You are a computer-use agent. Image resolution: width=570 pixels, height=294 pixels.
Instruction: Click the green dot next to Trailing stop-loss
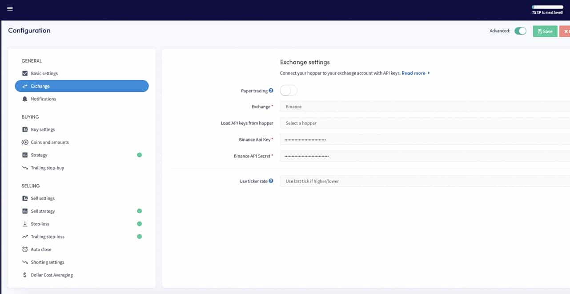139,237
